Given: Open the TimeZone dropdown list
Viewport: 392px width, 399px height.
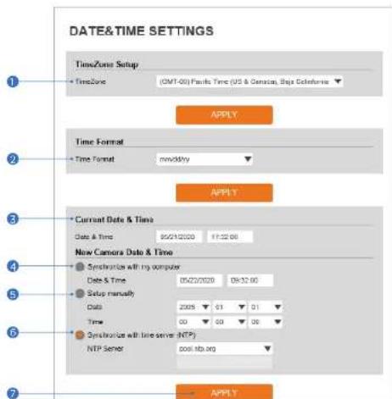Looking at the screenshot, I should pyautogui.click(x=249, y=81).
